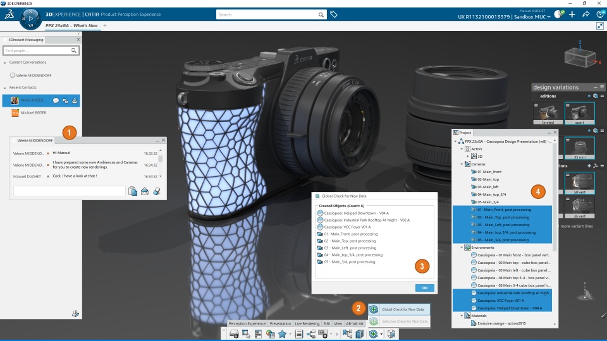
Task: Click the list selection cursor icon in toolbar
Action: (246, 334)
